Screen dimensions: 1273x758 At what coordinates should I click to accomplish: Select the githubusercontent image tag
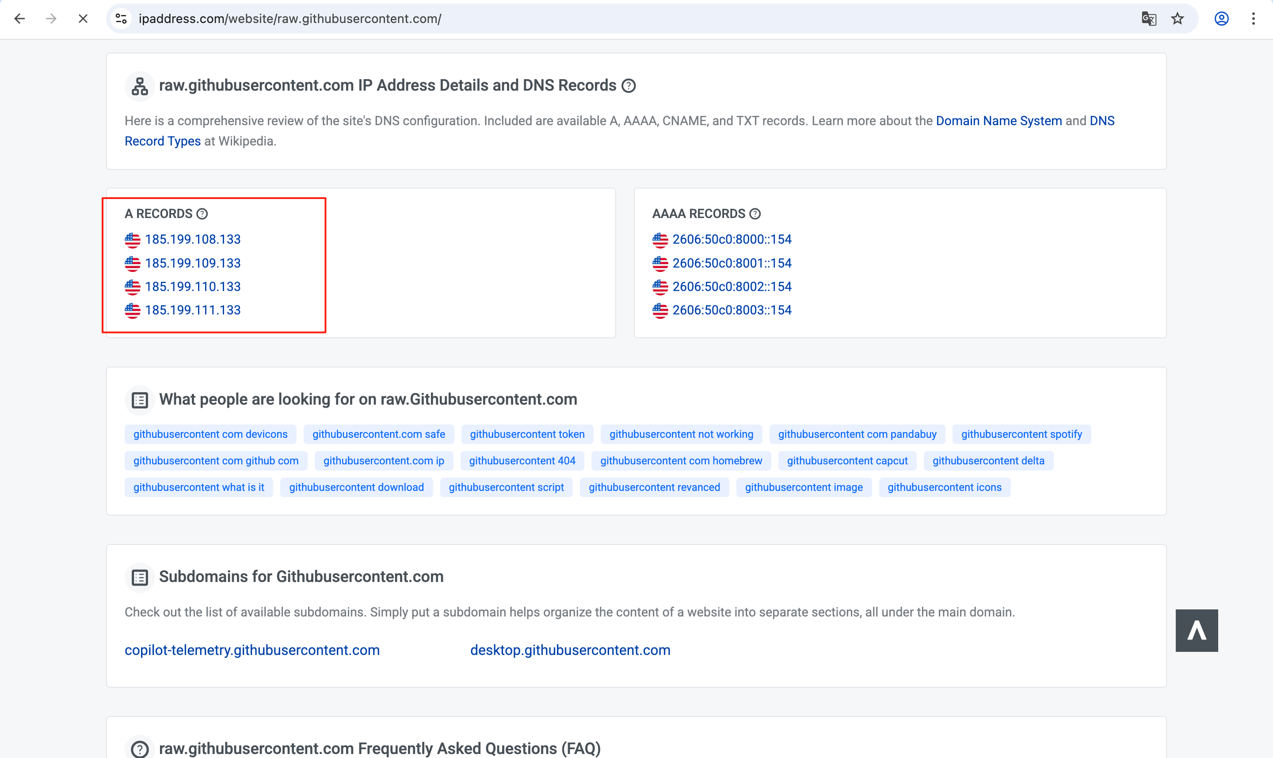tap(804, 487)
